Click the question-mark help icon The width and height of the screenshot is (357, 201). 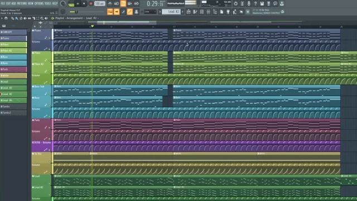[x=255, y=3]
